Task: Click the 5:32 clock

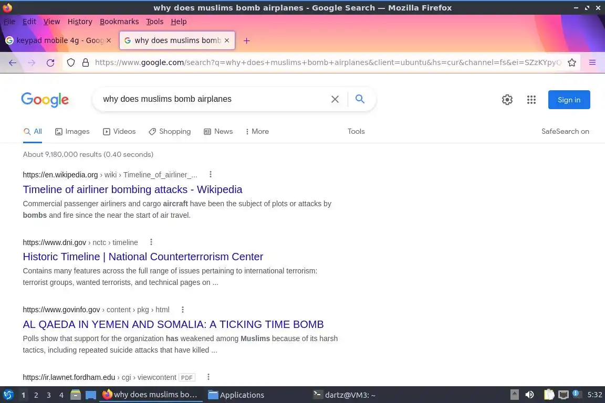Action: coord(594,395)
